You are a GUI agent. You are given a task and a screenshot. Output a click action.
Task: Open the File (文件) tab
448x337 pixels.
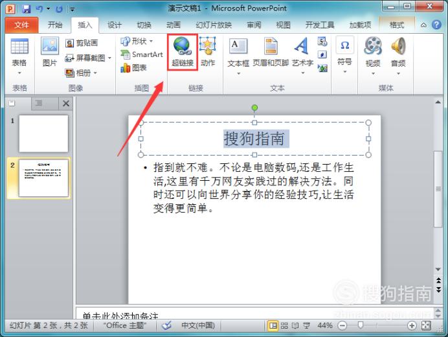[22, 25]
